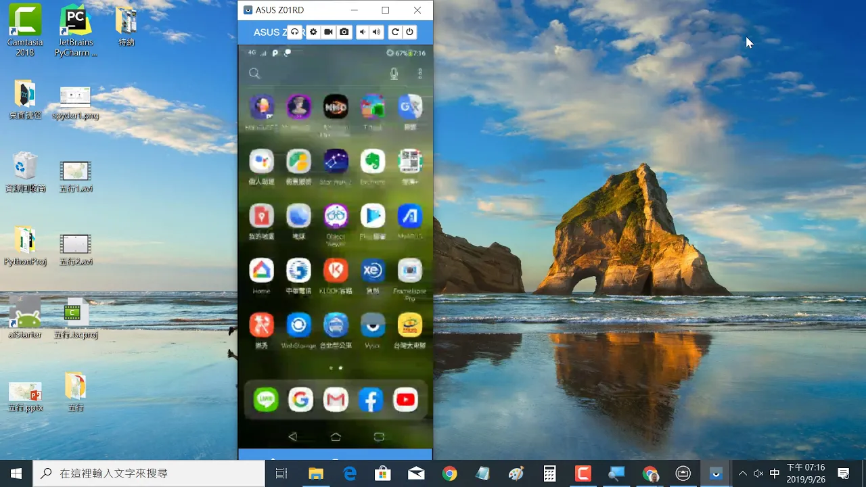Tap the phone voice search microphone
The width and height of the screenshot is (866, 487).
pyautogui.click(x=394, y=74)
